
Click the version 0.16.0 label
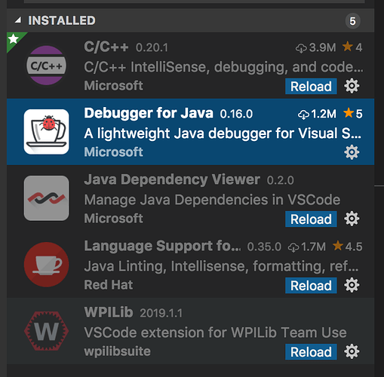(236, 114)
